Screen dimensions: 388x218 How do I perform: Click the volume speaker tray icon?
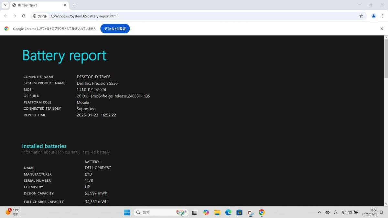coord(350,212)
